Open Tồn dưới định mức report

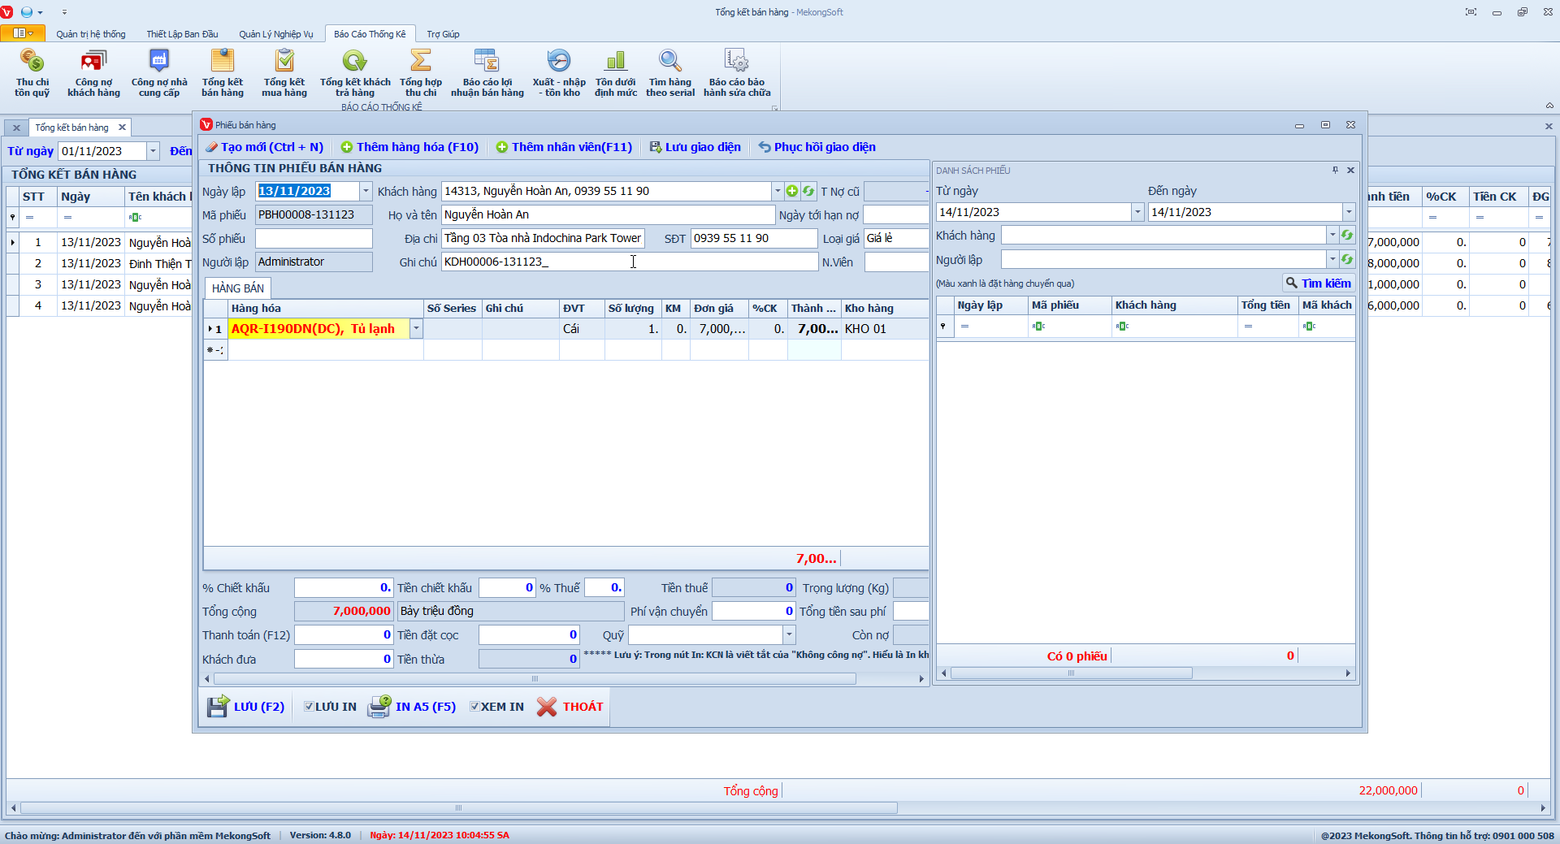pos(615,72)
